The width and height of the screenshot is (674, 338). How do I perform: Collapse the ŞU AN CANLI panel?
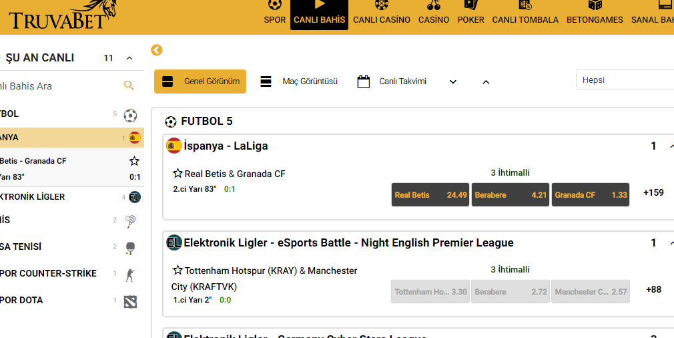[129, 58]
